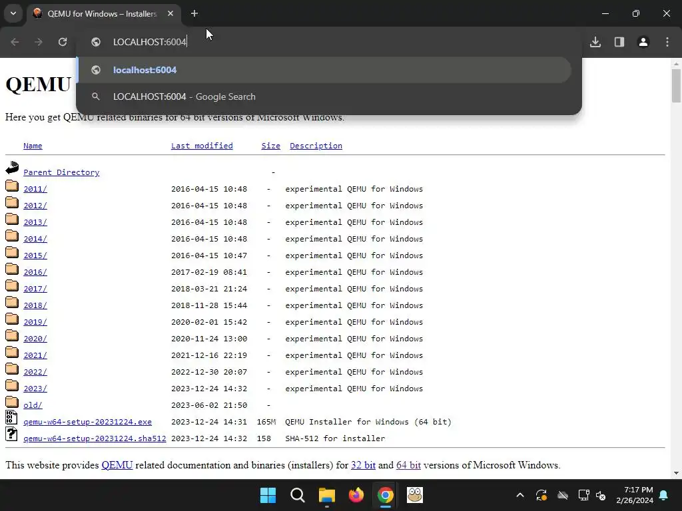Click the muted volume tray icon
This screenshot has height=511, width=682.
click(601, 495)
